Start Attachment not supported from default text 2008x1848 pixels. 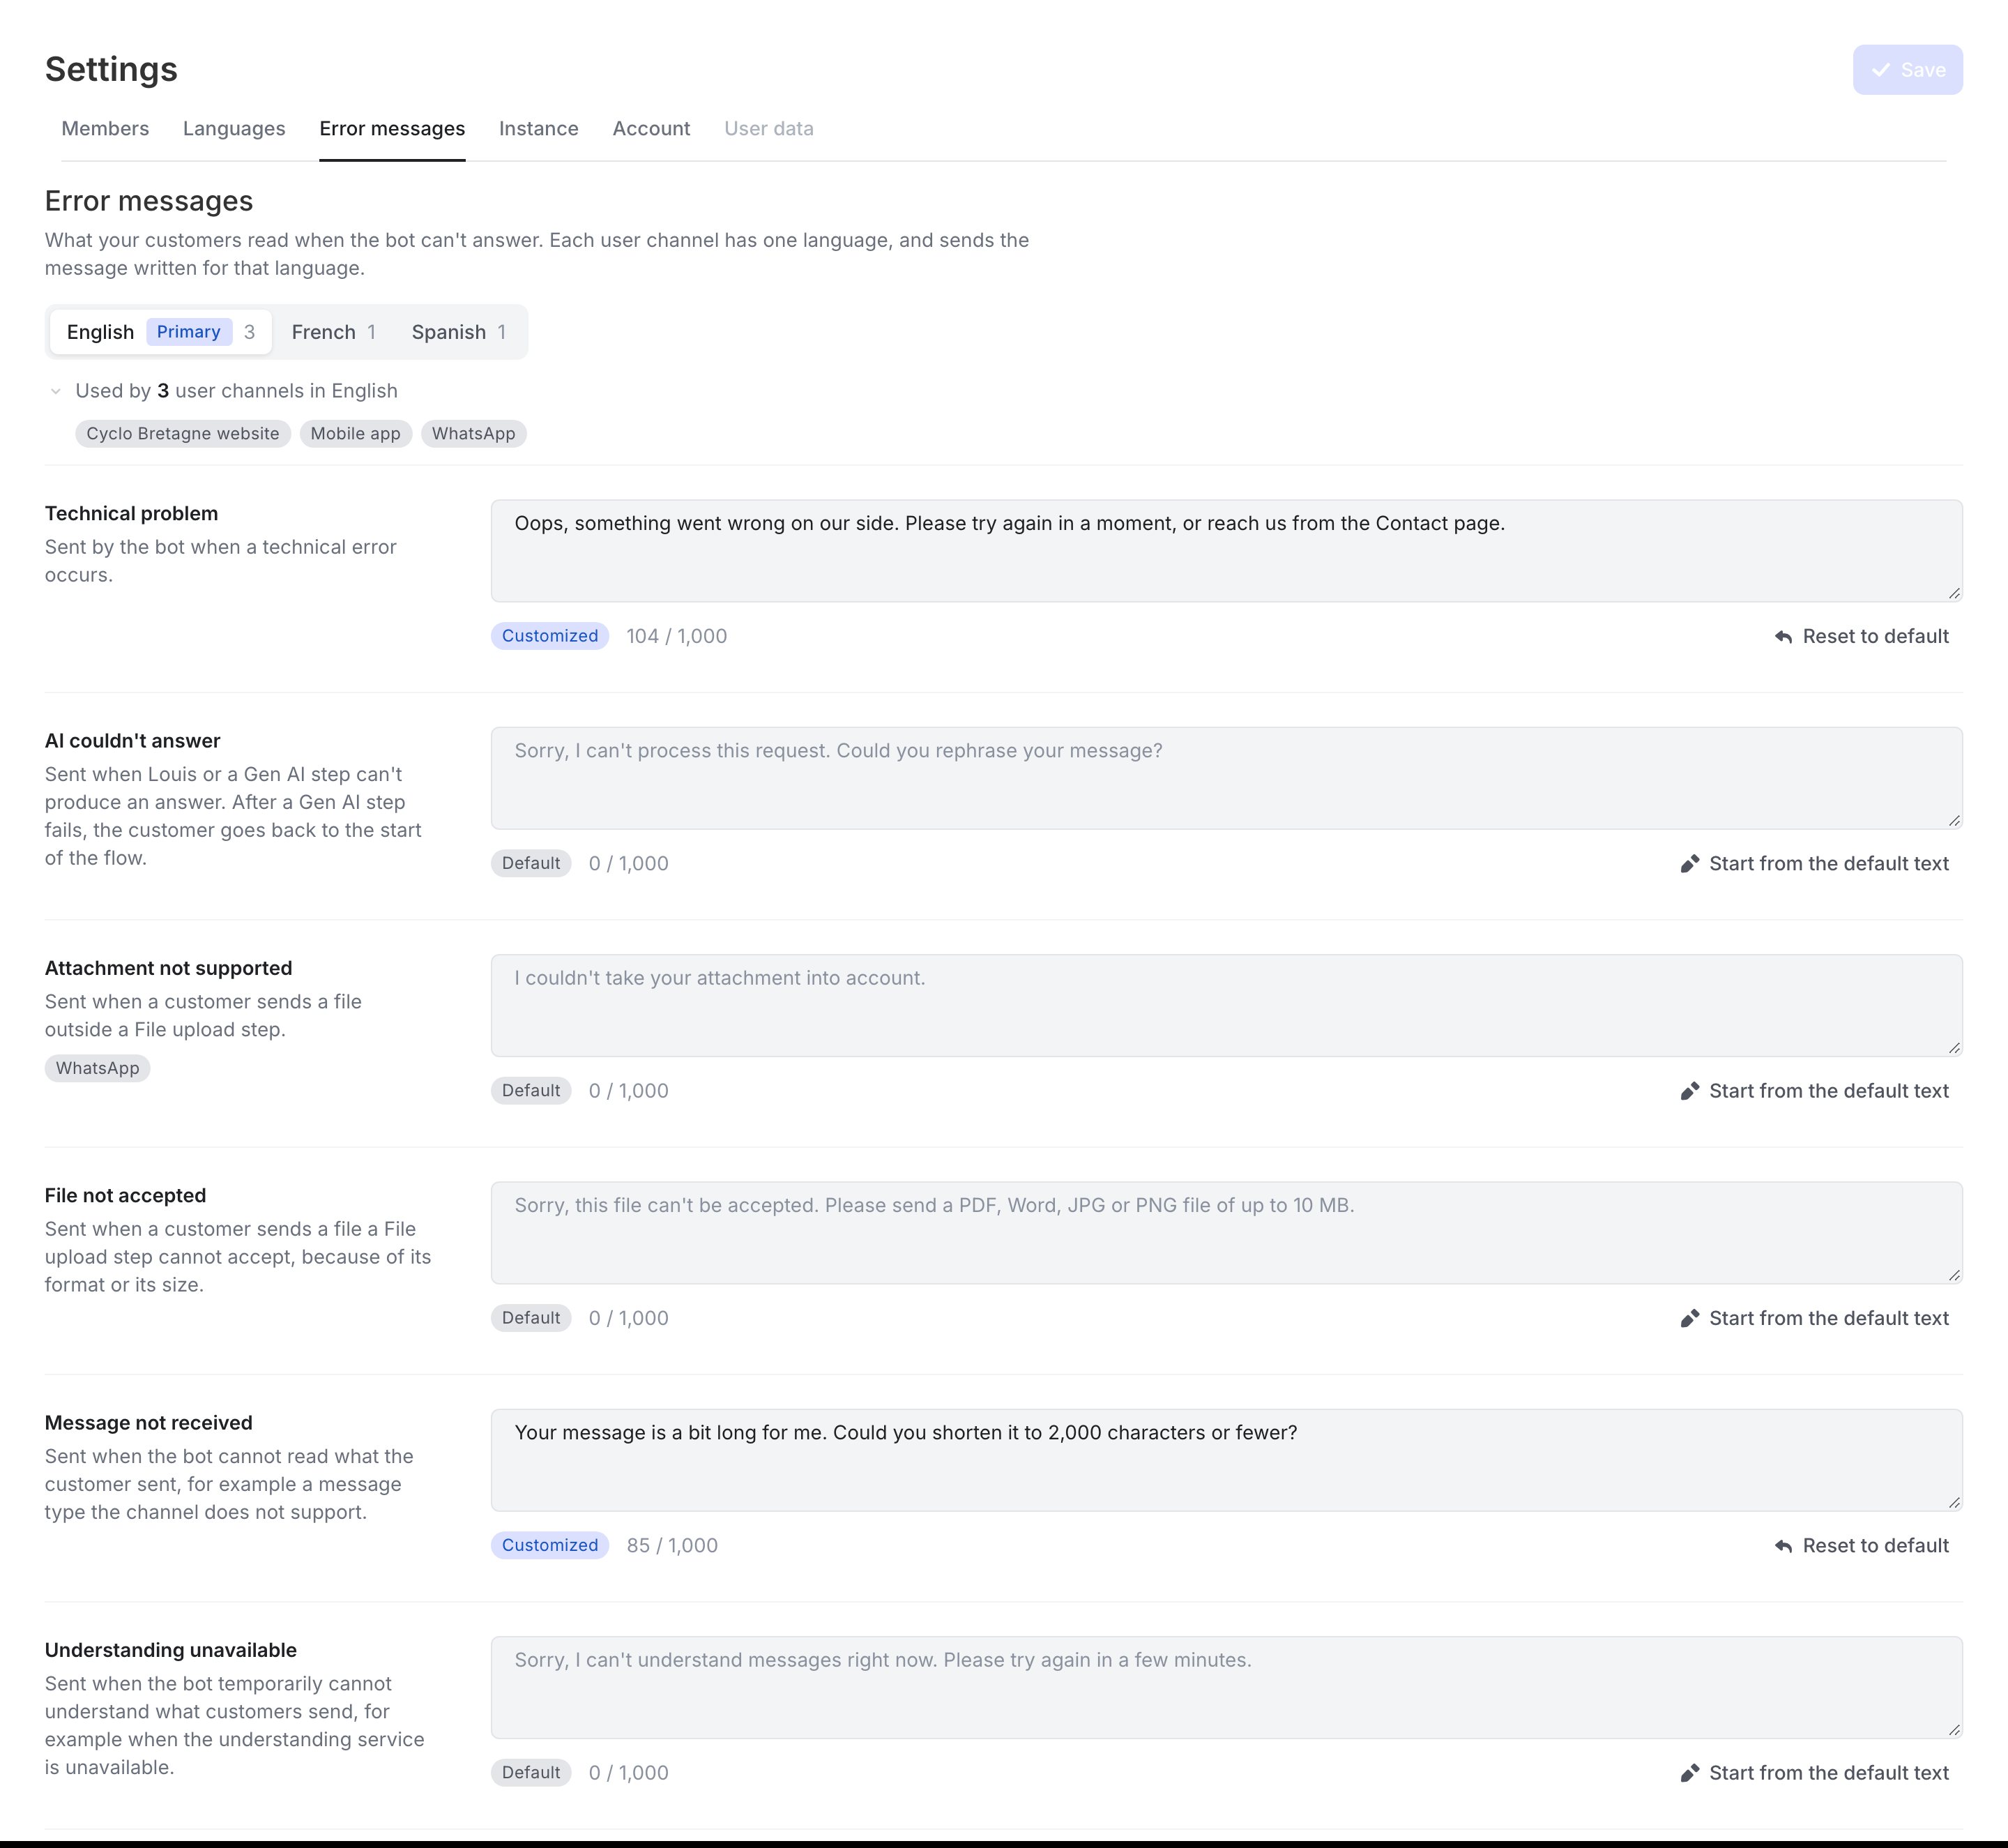click(1815, 1091)
